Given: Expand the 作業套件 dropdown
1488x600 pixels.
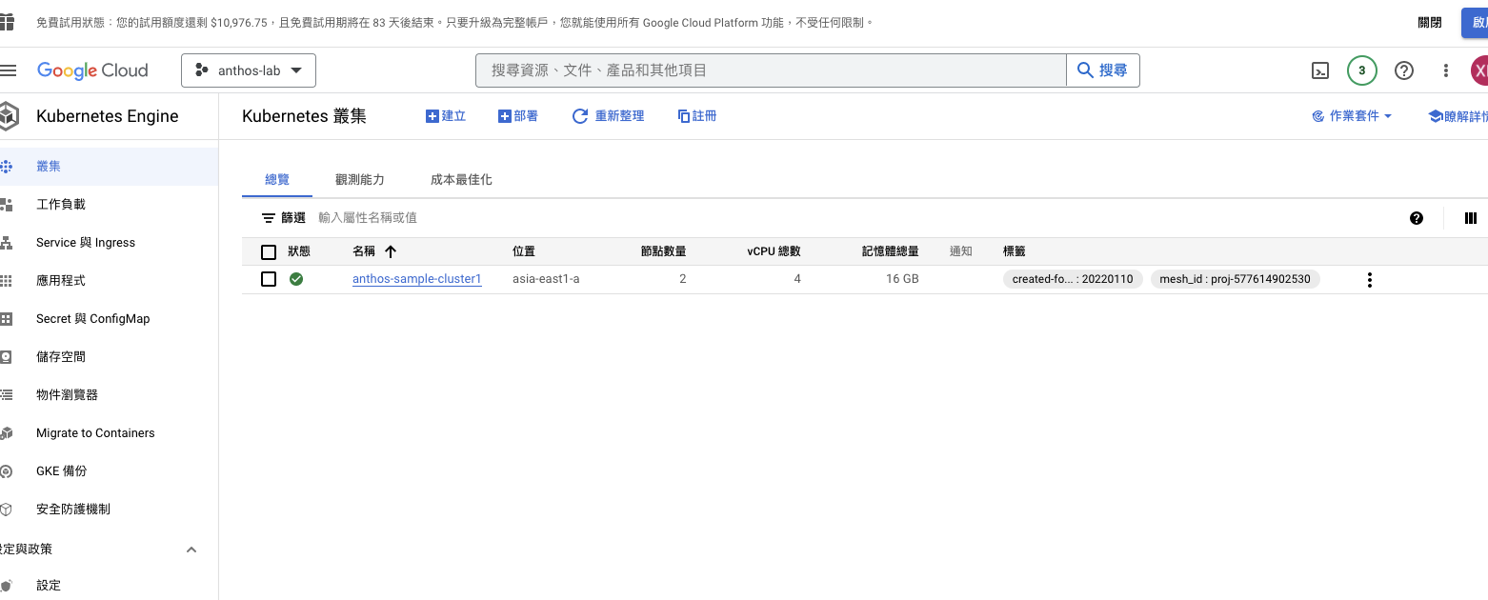Looking at the screenshot, I should click(1352, 116).
